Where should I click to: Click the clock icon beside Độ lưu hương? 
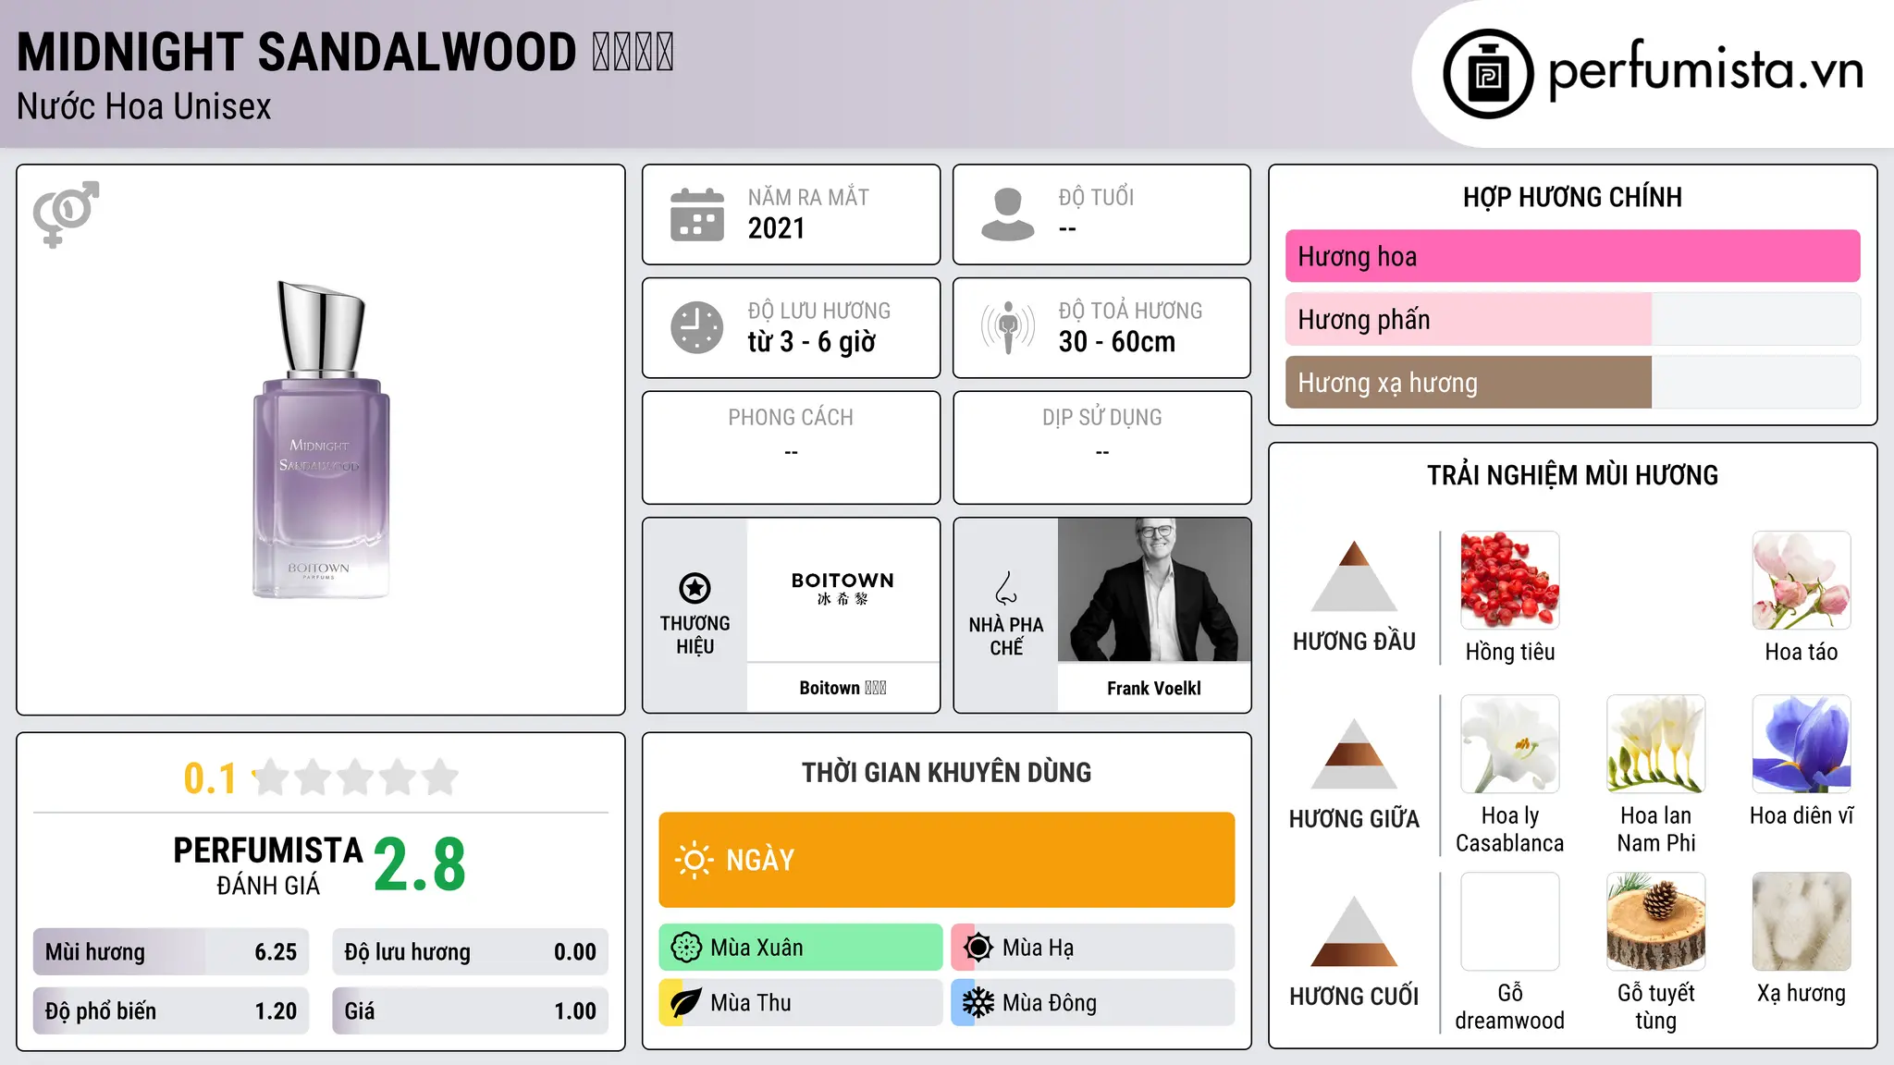697,327
